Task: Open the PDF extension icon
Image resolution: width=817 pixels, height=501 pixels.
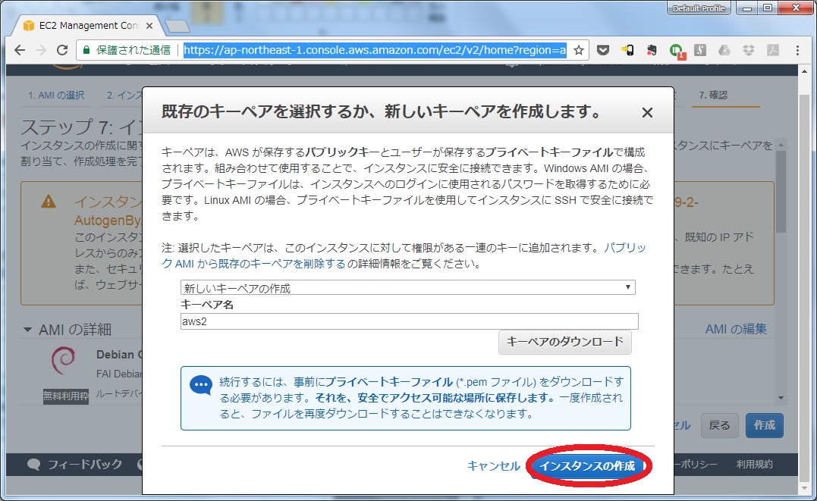Action: click(773, 50)
